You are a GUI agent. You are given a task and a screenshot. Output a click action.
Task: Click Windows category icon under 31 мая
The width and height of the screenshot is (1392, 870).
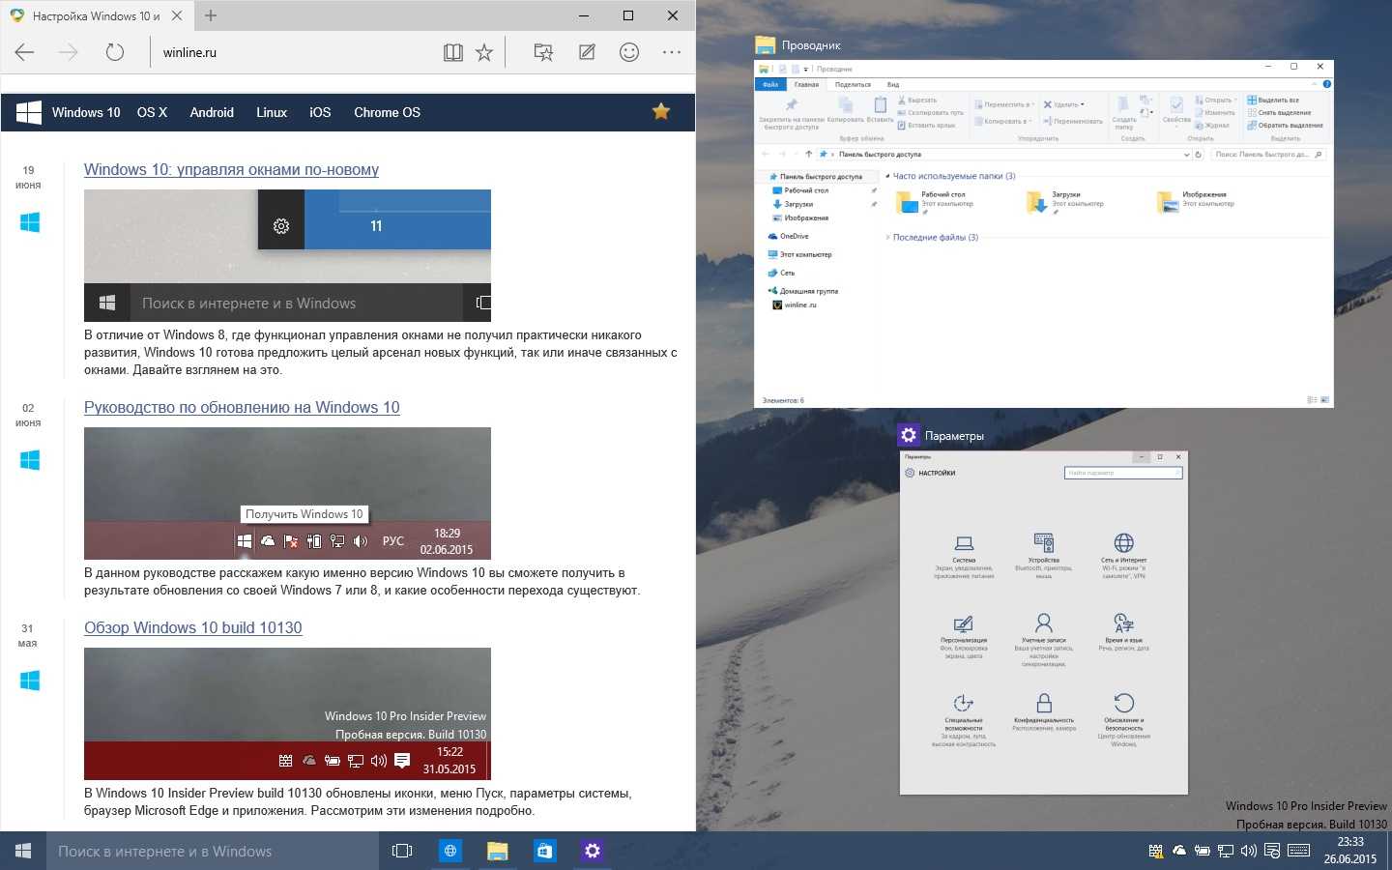point(30,681)
